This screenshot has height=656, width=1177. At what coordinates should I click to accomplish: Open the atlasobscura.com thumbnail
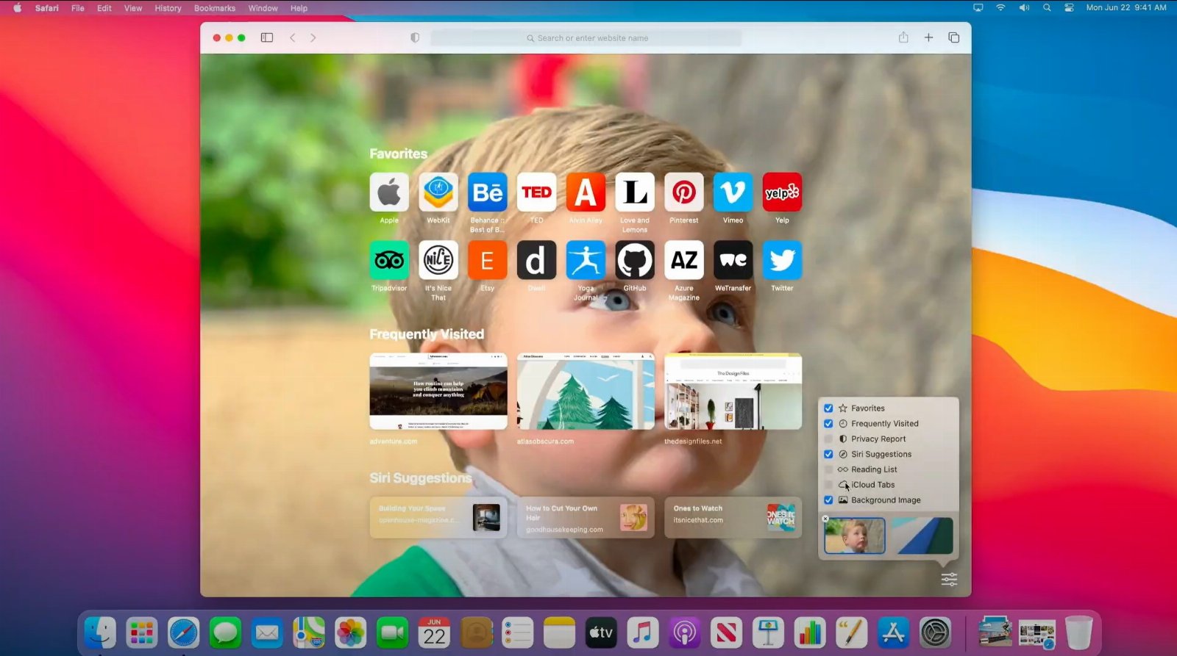(586, 392)
